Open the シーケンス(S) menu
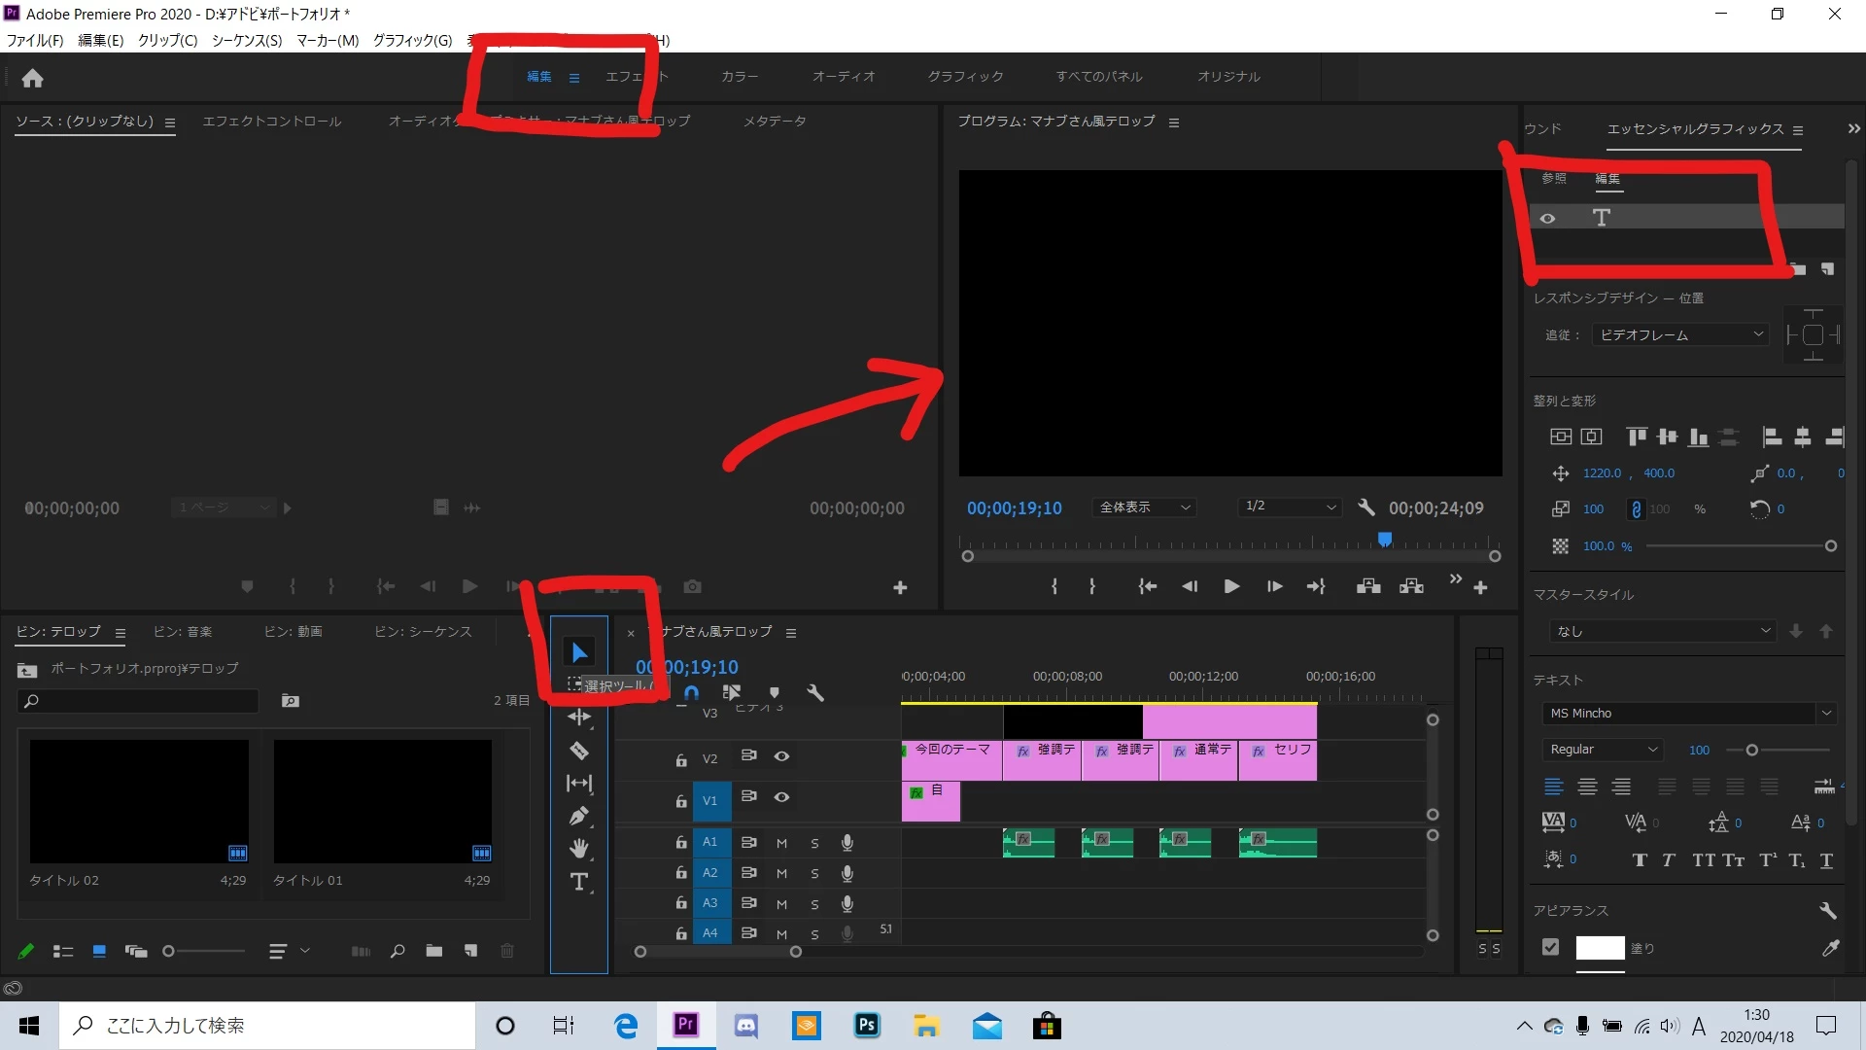Viewport: 1866px width, 1050px height. [x=247, y=40]
